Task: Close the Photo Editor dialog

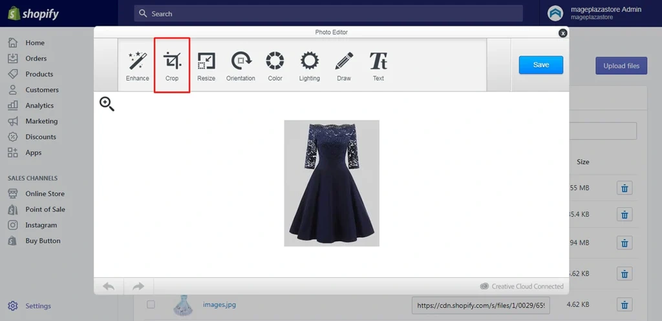Action: [562, 33]
